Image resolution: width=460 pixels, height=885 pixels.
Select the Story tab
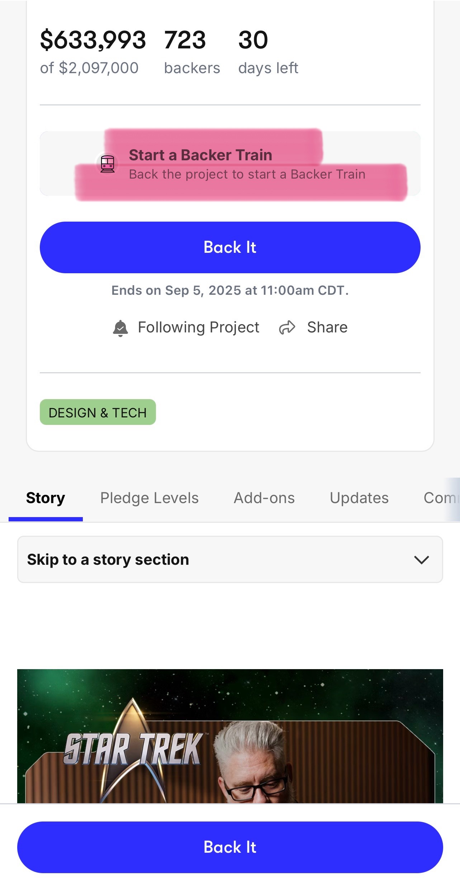click(x=46, y=498)
